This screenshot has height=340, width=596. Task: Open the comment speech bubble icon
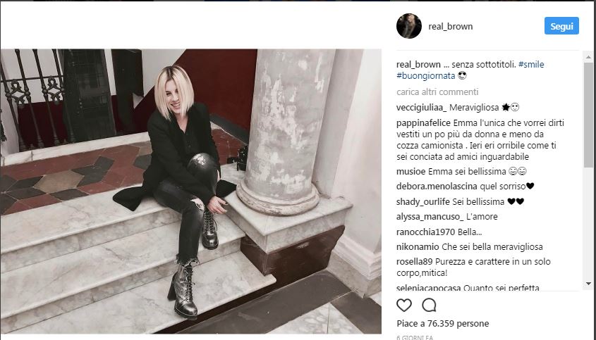click(429, 305)
